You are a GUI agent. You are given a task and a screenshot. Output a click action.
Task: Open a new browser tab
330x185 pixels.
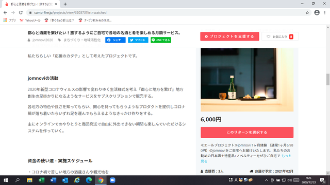pos(65,4)
